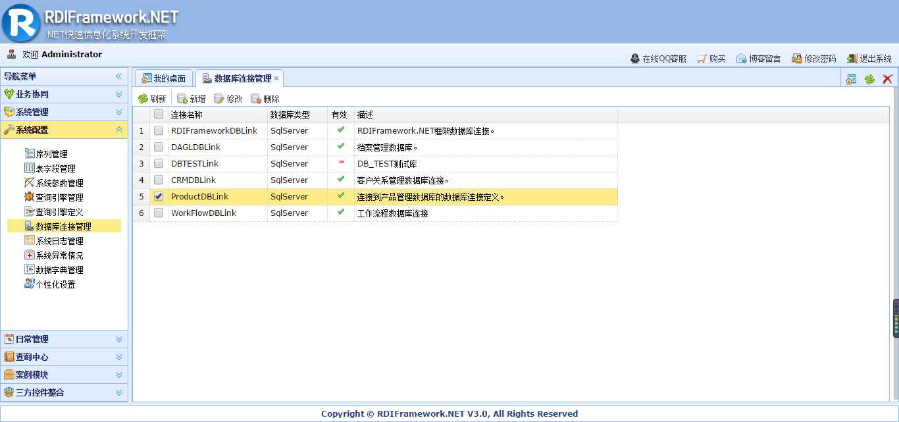Viewport: 899px width, 422px height.
Task: Click the 查询中心 section header
Action: pos(64,357)
